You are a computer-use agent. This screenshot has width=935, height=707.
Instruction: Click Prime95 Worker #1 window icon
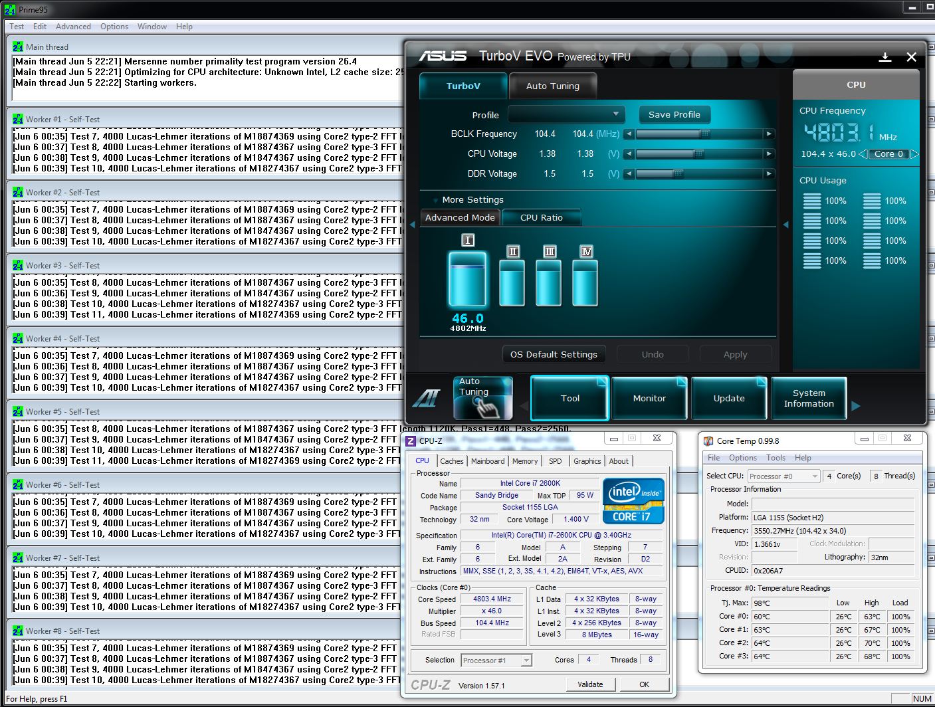click(17, 120)
